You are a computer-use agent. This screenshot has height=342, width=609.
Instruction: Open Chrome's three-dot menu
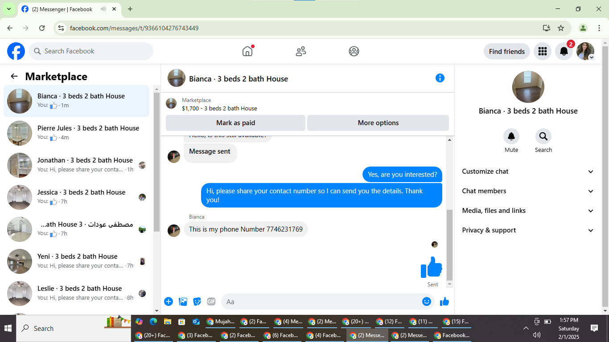[x=599, y=28]
